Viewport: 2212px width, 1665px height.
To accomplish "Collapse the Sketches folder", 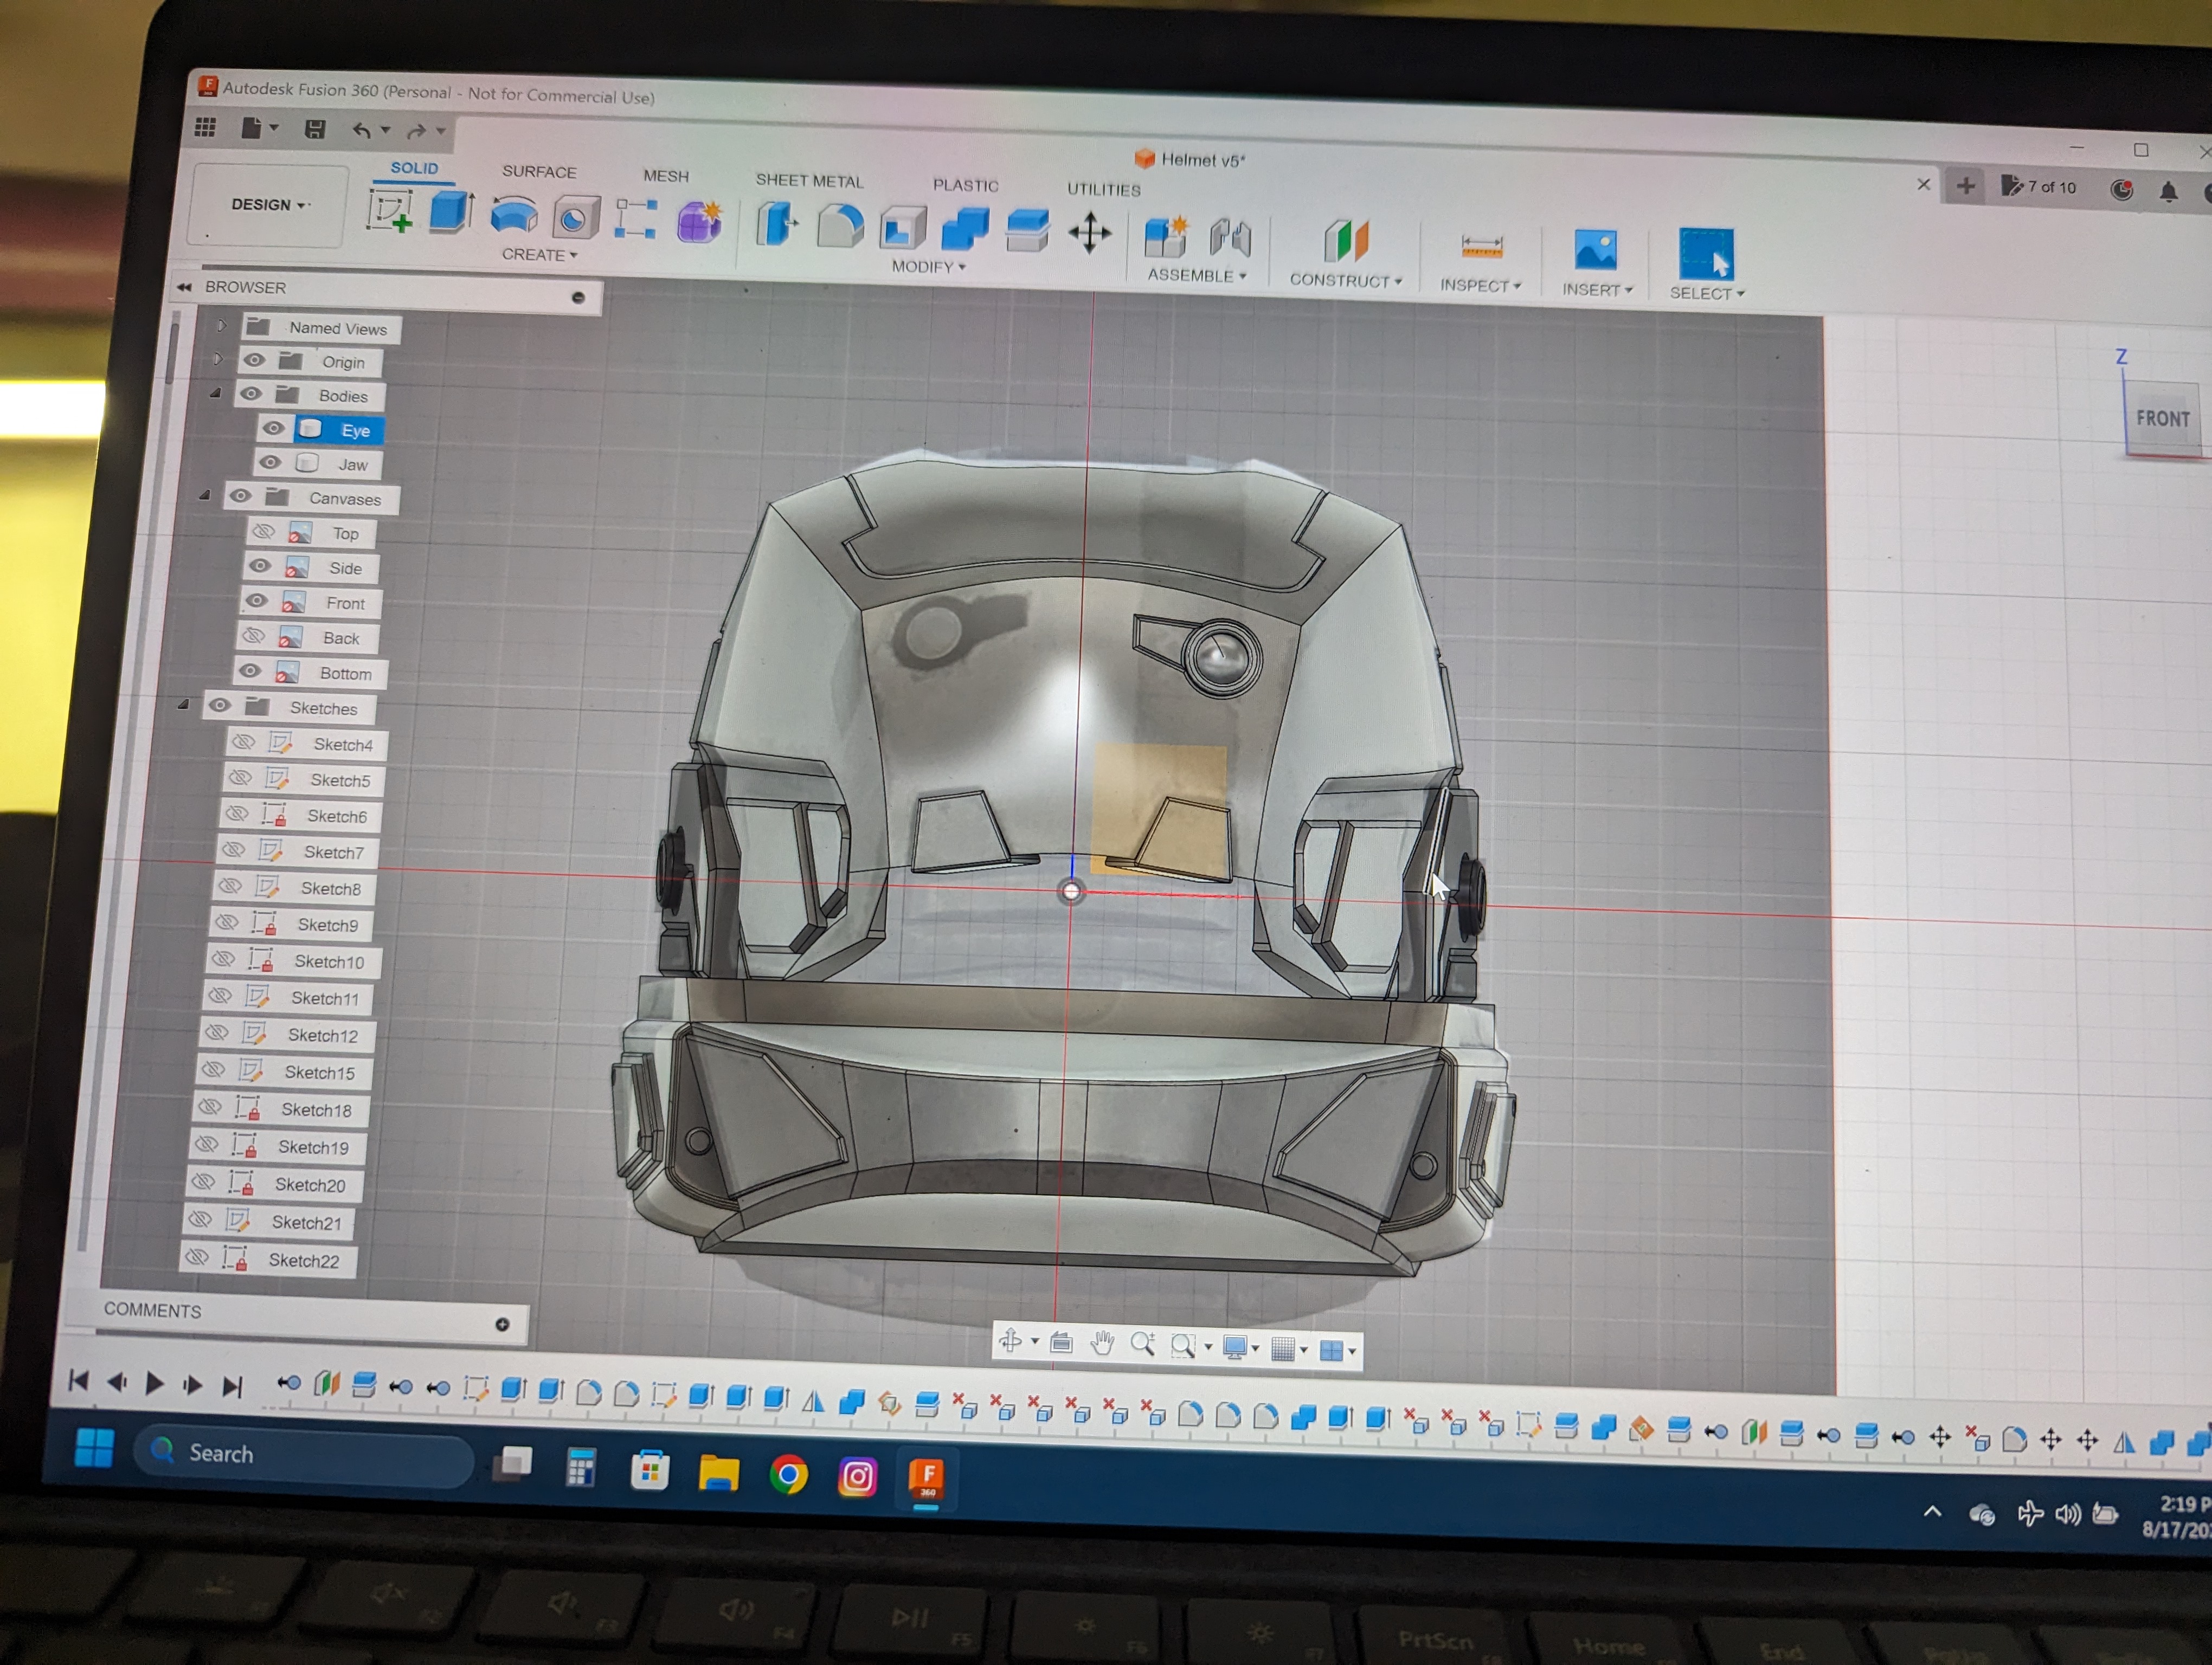I will [x=184, y=705].
